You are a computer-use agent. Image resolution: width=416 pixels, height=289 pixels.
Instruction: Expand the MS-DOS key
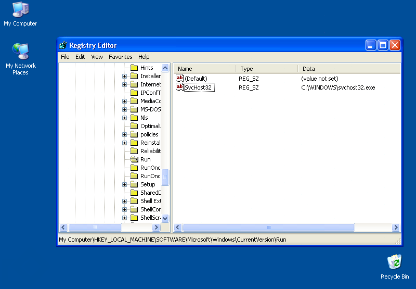(124, 109)
